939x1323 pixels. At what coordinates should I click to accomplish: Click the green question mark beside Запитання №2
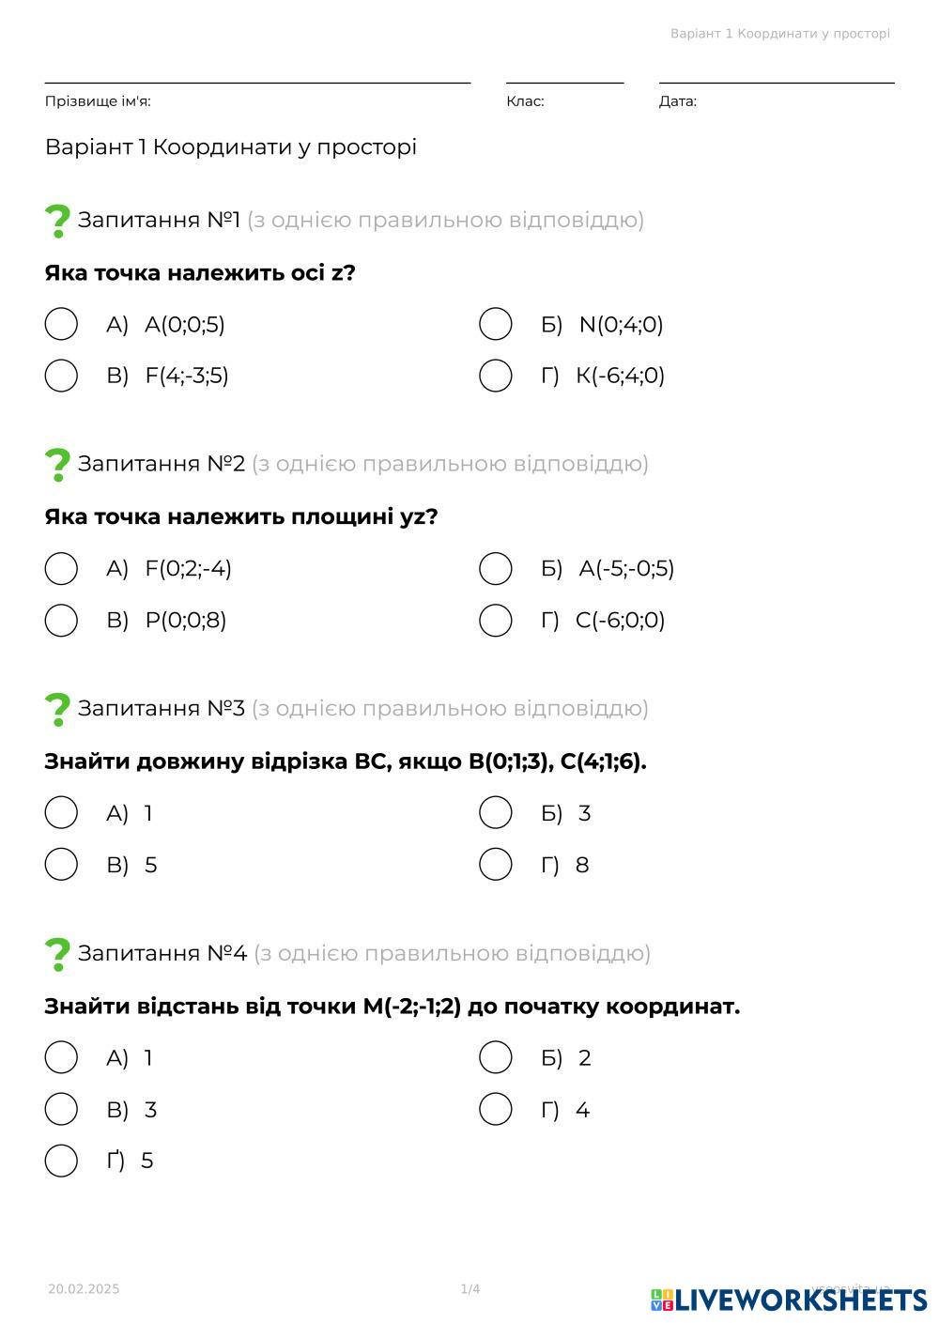tap(57, 465)
